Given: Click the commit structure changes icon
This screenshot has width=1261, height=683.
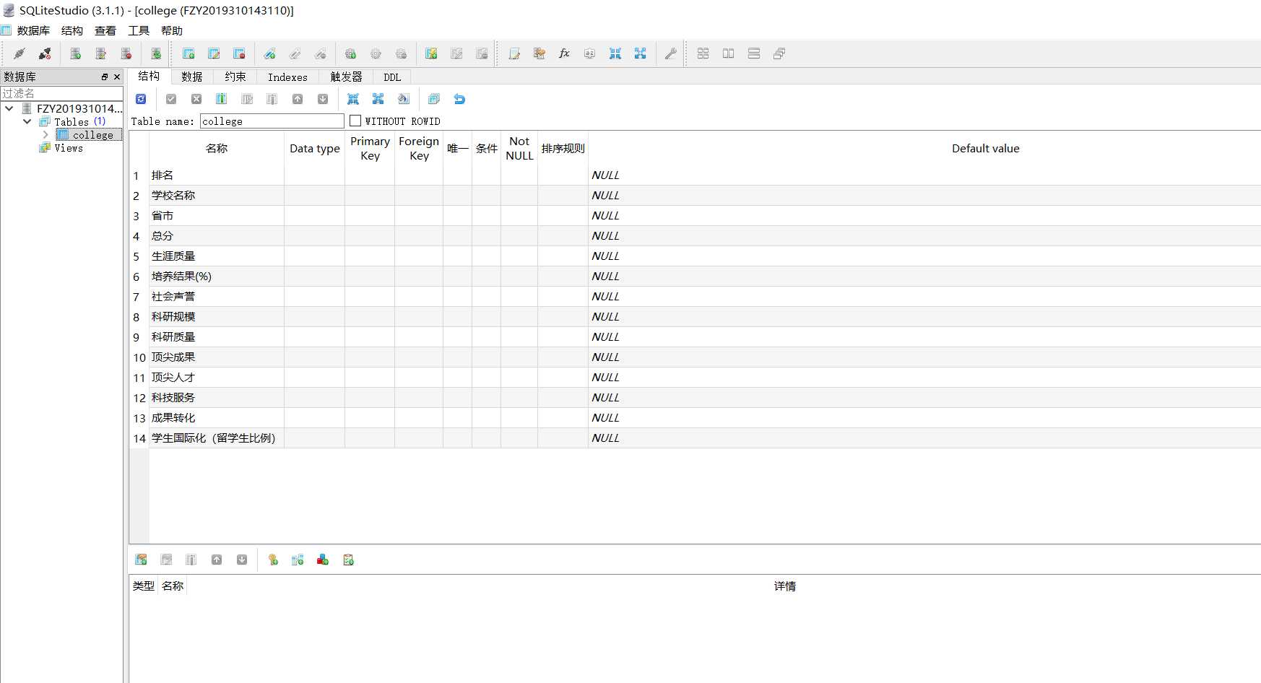Looking at the screenshot, I should click(x=171, y=99).
